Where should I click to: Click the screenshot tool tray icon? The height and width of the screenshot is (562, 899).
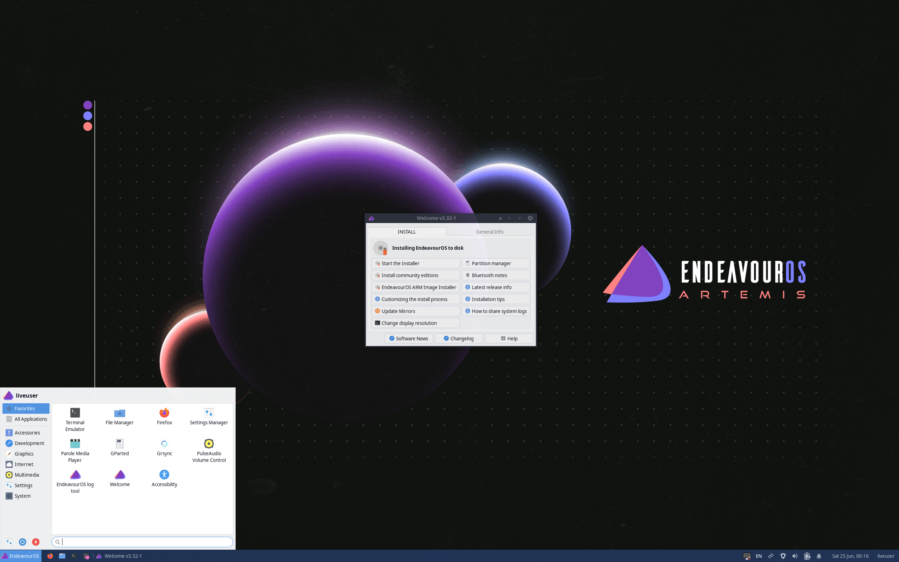click(747, 556)
